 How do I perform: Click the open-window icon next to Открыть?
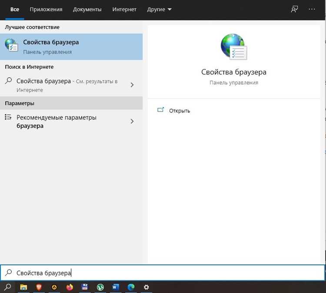click(160, 110)
